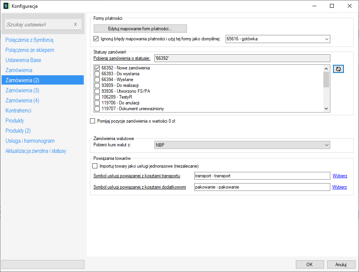Enable 'Pomijaj pozycje zamówienia o wartości 0 zł'
Viewport: 359px width, 272px height.
pyautogui.click(x=92, y=121)
